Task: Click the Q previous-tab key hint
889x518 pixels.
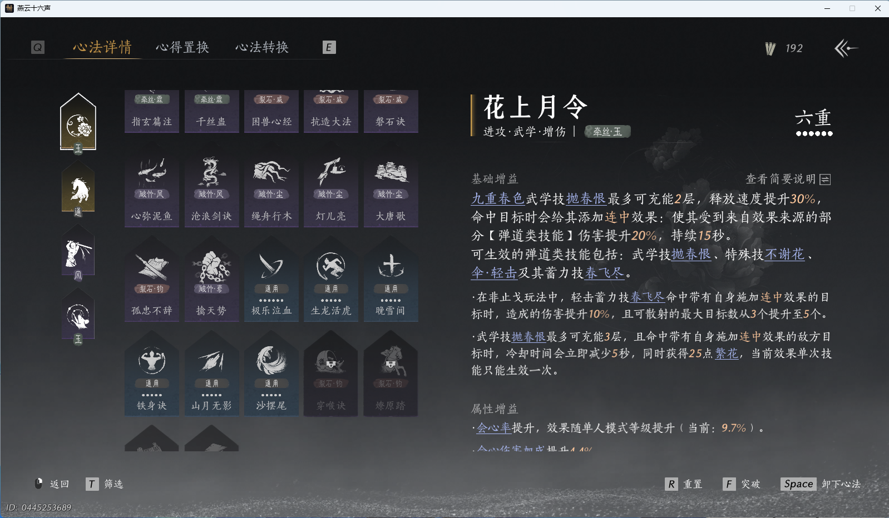Action: (x=37, y=47)
